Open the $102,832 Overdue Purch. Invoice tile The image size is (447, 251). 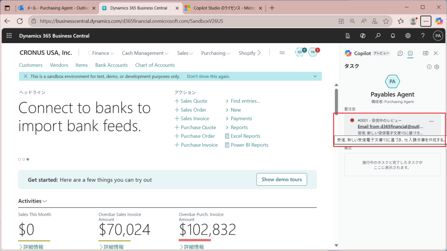207,229
